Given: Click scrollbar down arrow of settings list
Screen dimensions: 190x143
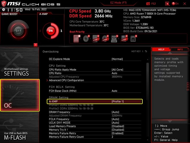Looking at the screenshot, I should pos(148,140).
